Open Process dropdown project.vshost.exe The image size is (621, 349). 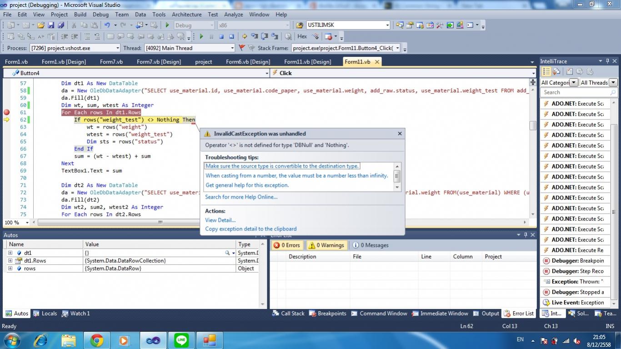tap(75, 48)
